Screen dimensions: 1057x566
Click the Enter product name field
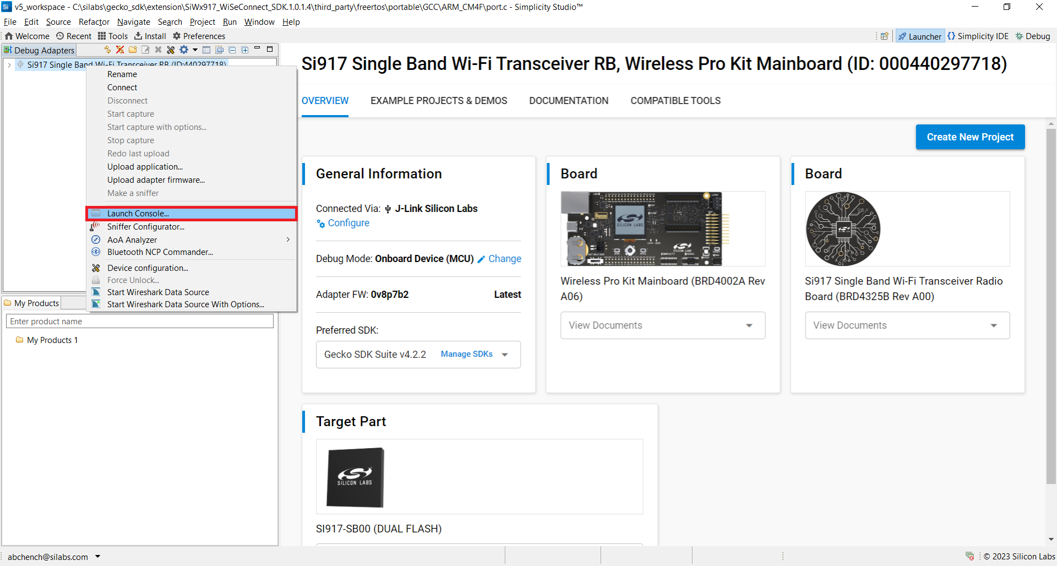[x=140, y=322]
